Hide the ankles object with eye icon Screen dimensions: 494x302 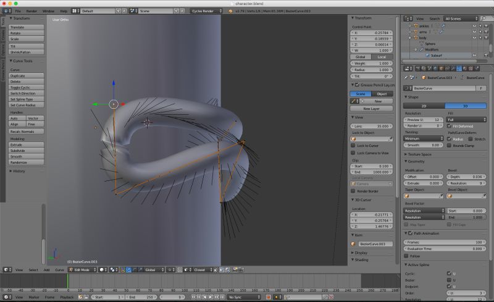(474, 26)
